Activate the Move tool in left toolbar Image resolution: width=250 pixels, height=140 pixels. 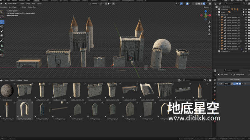tap(2, 22)
